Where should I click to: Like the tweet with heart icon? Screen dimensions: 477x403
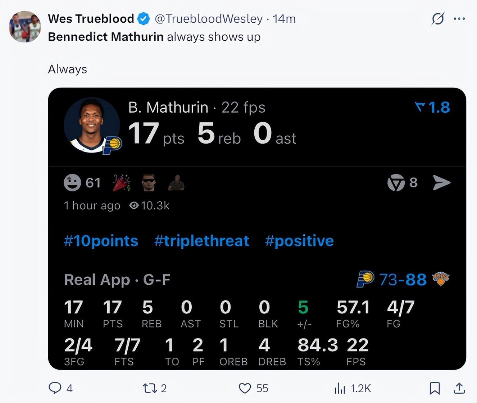click(245, 388)
